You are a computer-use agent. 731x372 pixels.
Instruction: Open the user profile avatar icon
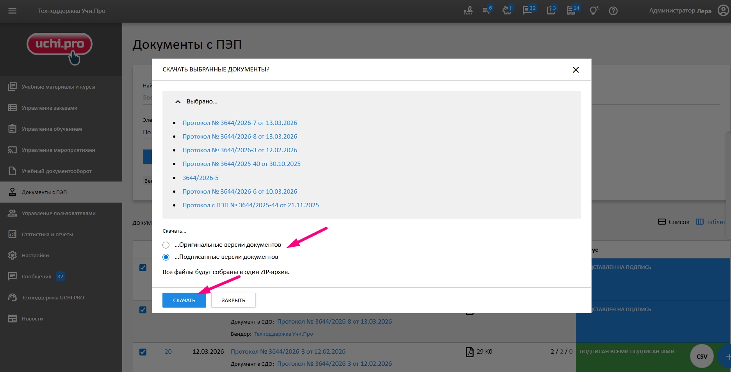723,11
